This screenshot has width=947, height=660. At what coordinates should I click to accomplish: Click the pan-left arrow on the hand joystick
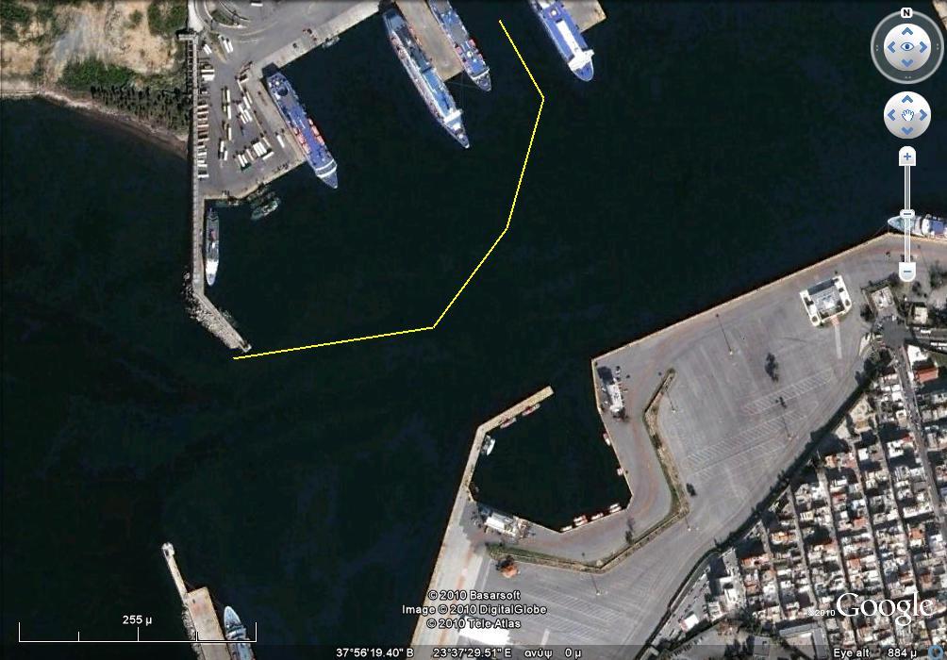click(891, 115)
